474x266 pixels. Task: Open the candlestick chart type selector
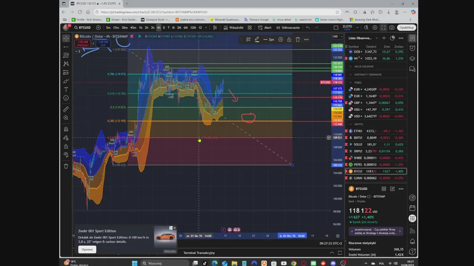[x=215, y=28]
